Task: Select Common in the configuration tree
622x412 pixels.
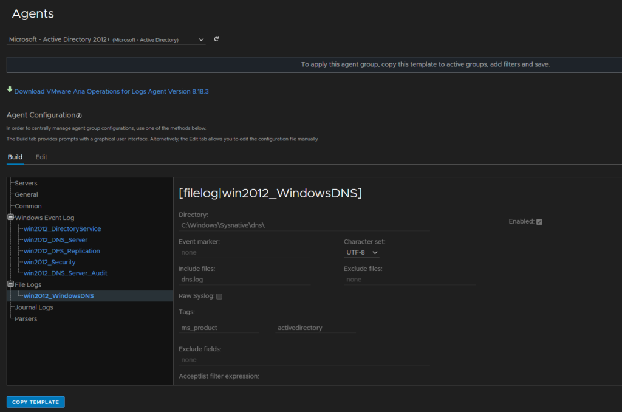Action: [28, 207]
